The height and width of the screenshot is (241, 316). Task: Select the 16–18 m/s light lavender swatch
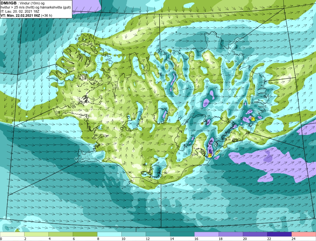point(207,234)
